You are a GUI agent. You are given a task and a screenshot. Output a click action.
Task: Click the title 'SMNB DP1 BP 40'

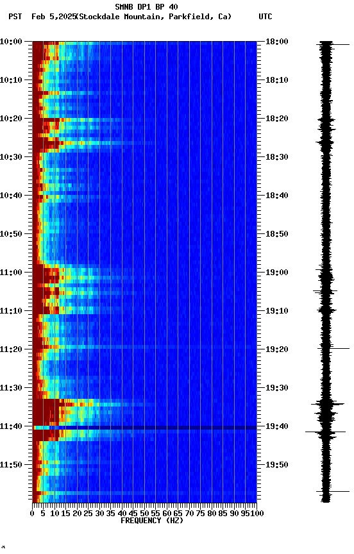(x=146, y=6)
